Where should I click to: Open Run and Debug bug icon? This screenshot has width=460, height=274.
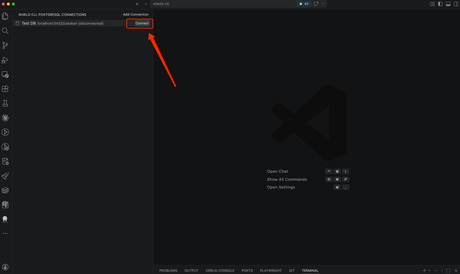point(5,60)
